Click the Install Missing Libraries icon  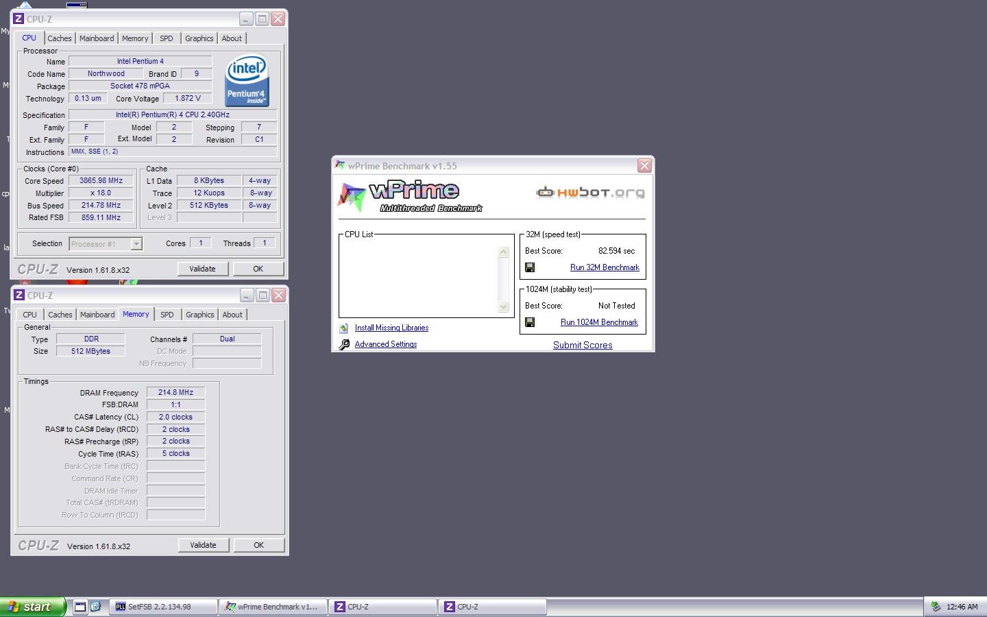pos(344,328)
